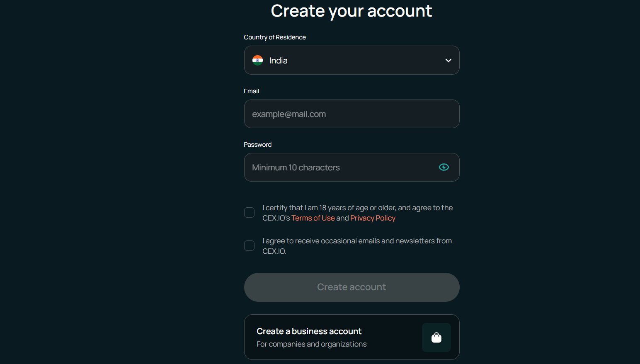Open the India country selection box
This screenshot has height=364, width=640.
point(352,61)
